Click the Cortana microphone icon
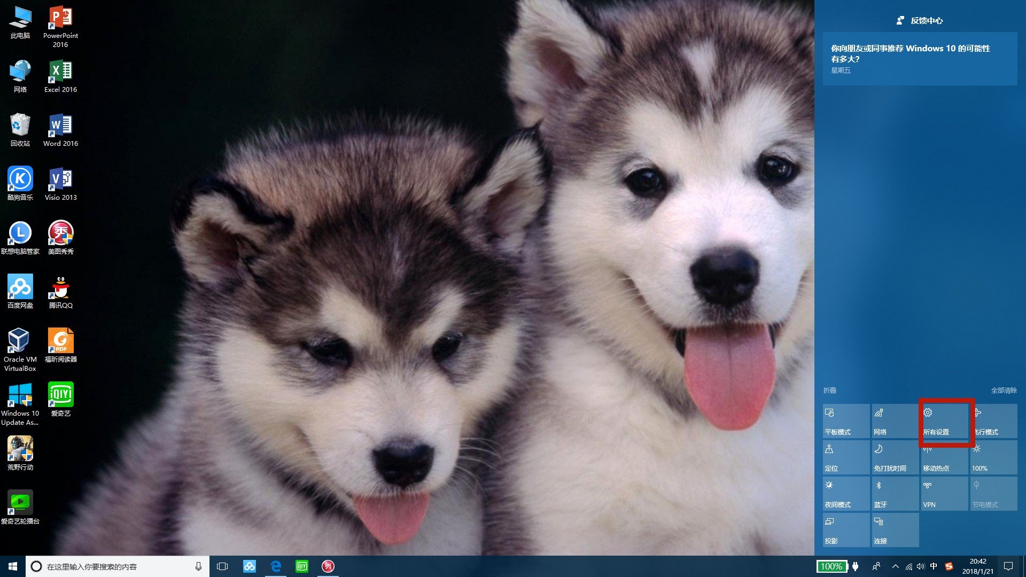Viewport: 1026px width, 577px height. [x=198, y=566]
